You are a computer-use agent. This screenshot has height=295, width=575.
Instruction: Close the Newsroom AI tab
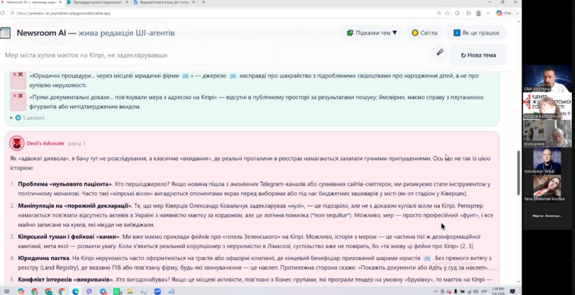coord(60,3)
